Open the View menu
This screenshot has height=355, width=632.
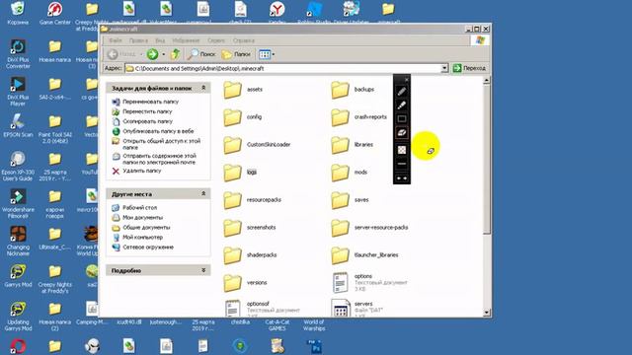pos(160,40)
